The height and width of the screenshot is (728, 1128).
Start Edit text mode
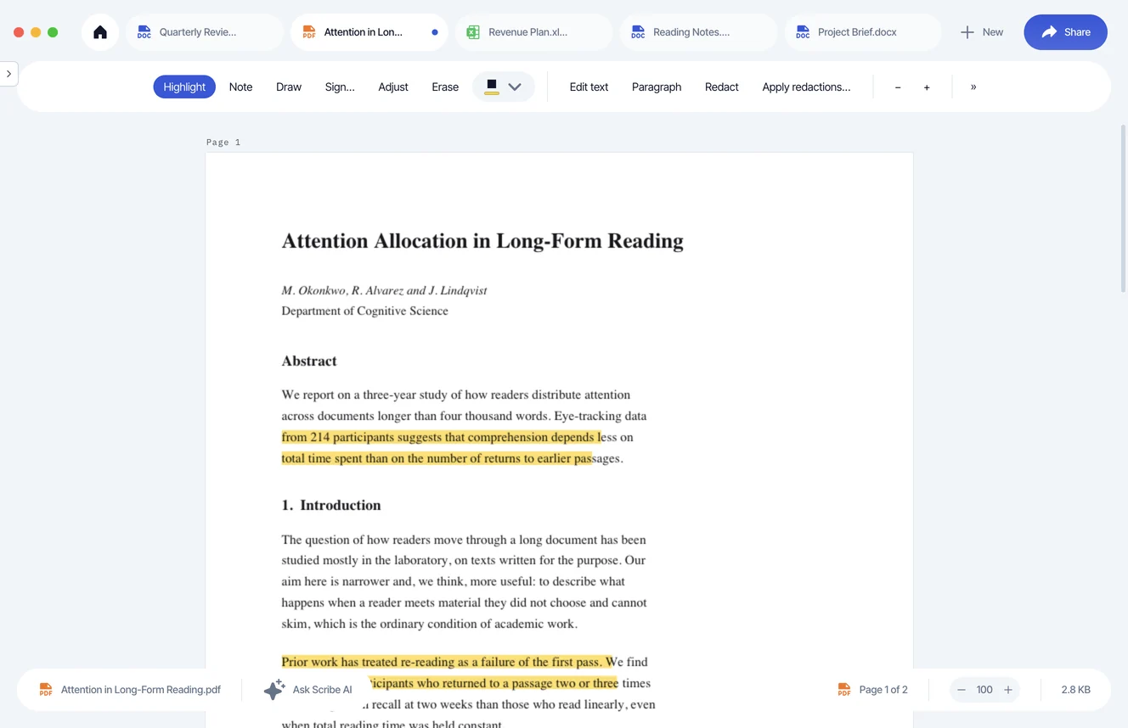pyautogui.click(x=589, y=87)
